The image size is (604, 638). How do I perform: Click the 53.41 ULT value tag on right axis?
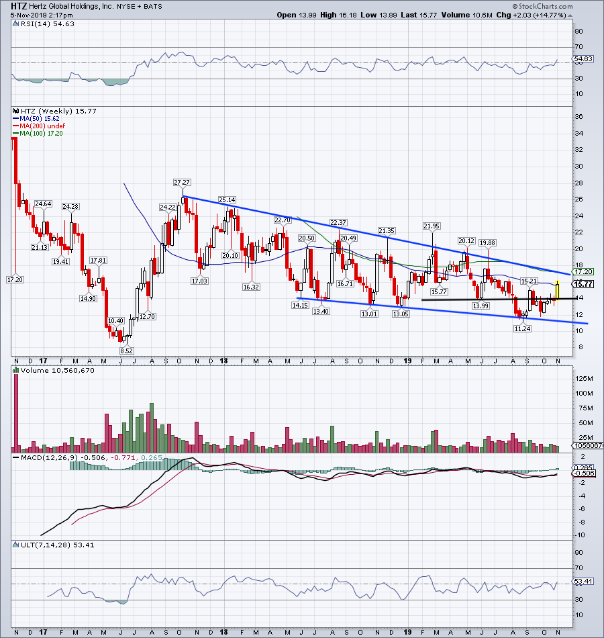tap(583, 582)
